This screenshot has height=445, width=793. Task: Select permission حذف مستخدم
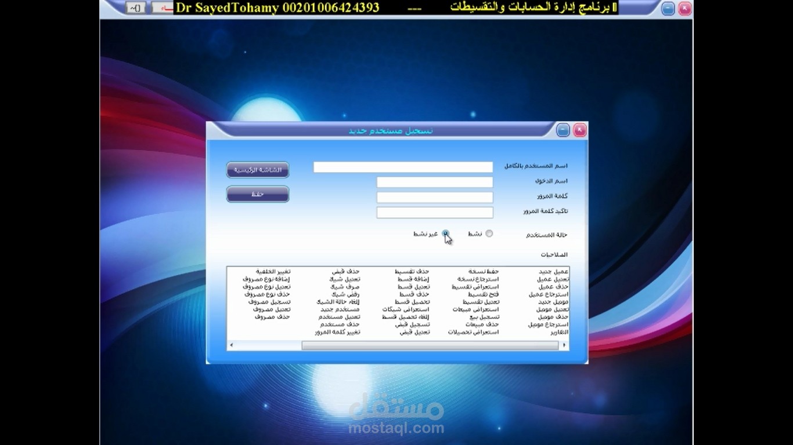341,324
